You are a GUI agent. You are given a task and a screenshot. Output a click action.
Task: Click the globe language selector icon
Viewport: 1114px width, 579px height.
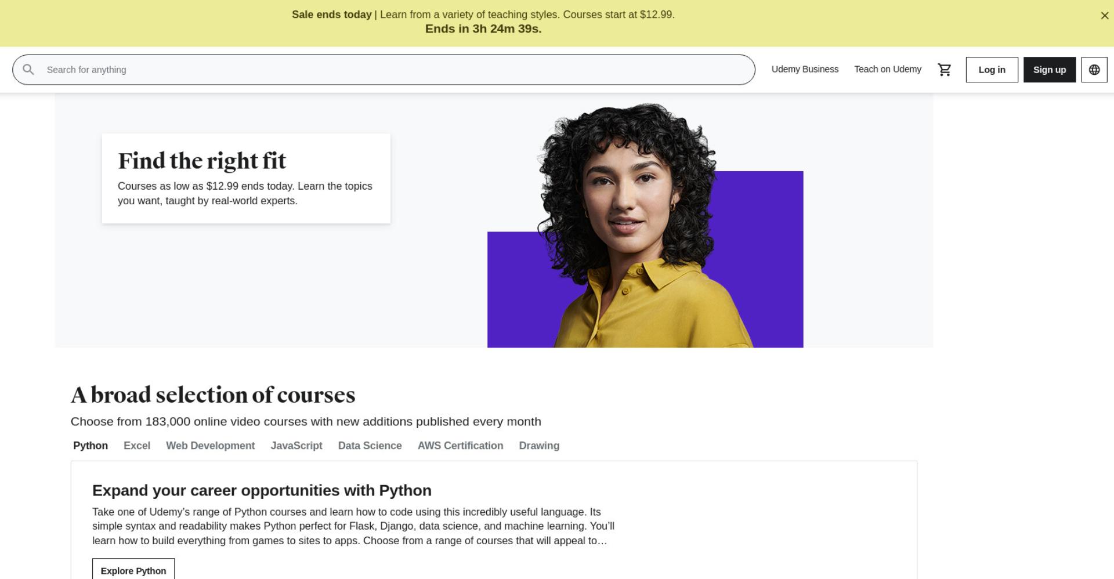click(x=1094, y=70)
